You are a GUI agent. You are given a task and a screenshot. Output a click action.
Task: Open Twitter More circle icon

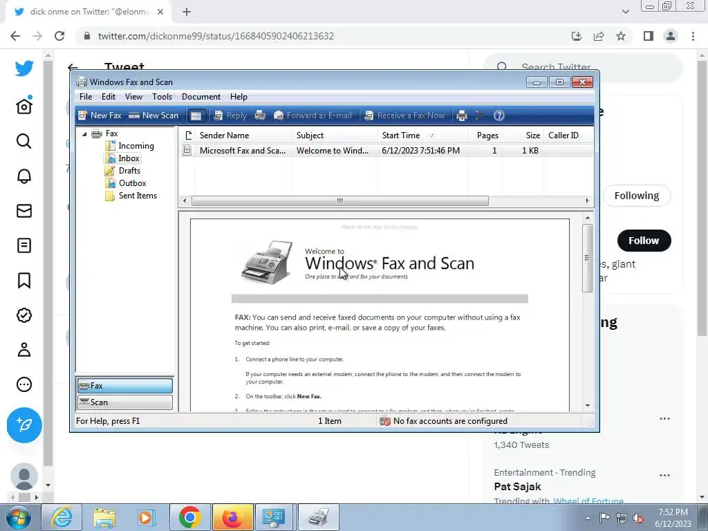click(x=24, y=384)
